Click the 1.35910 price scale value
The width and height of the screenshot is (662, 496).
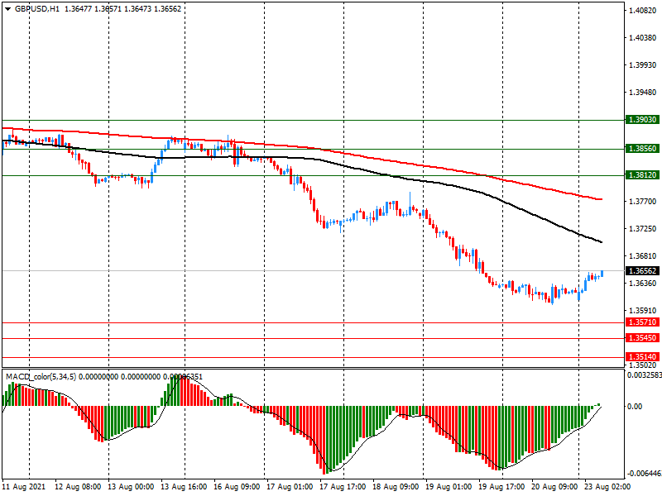[643, 311]
